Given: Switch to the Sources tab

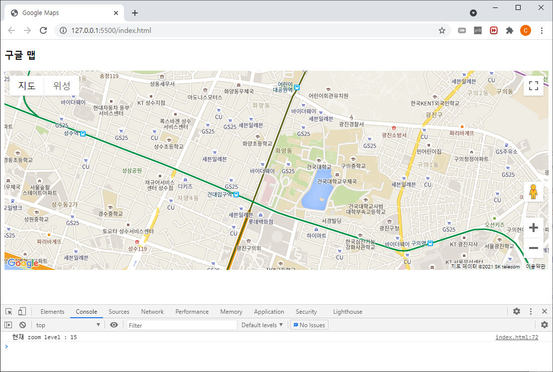Looking at the screenshot, I should click(x=119, y=312).
